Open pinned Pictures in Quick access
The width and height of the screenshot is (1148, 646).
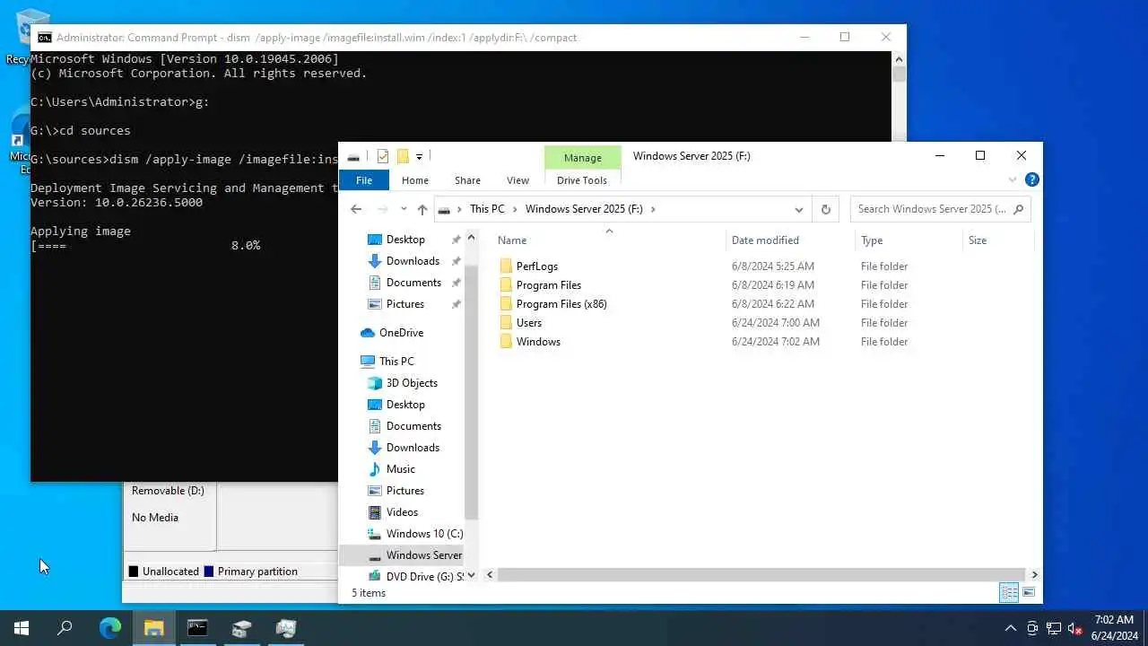pyautogui.click(x=405, y=304)
